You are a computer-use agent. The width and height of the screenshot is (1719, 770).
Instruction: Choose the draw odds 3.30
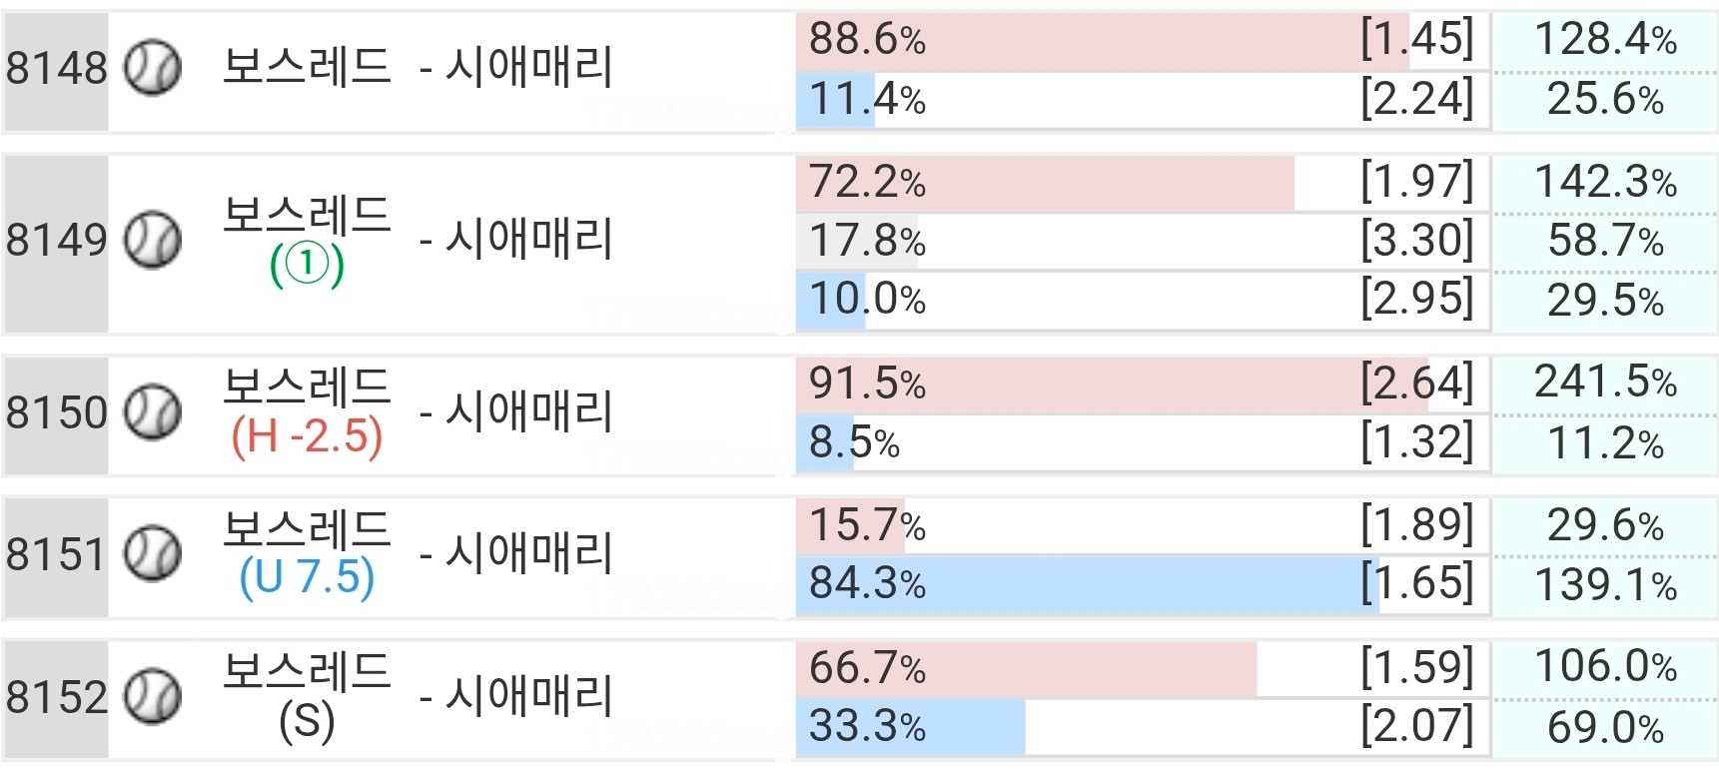pyautogui.click(x=1416, y=240)
